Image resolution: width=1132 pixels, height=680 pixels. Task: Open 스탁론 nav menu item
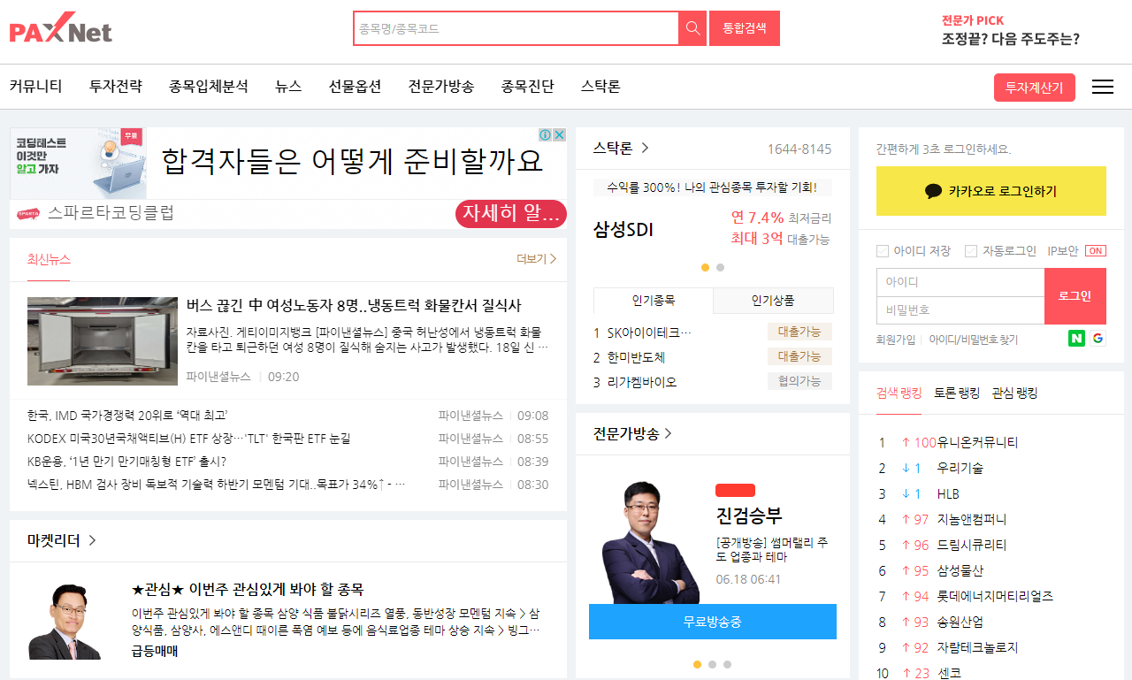[600, 87]
